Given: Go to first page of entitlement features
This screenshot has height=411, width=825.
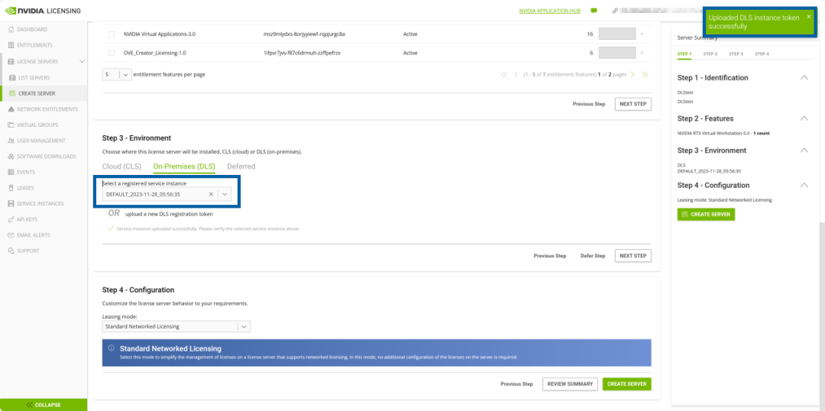Looking at the screenshot, I should coord(504,75).
